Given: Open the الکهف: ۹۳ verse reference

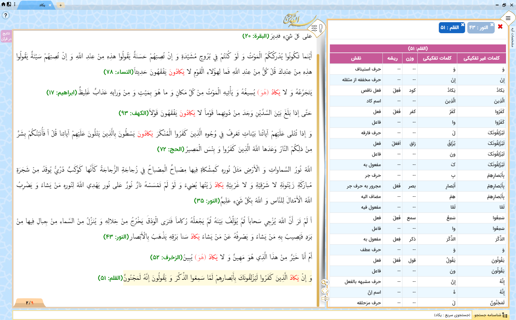Looking at the screenshot, I should click(134, 113).
